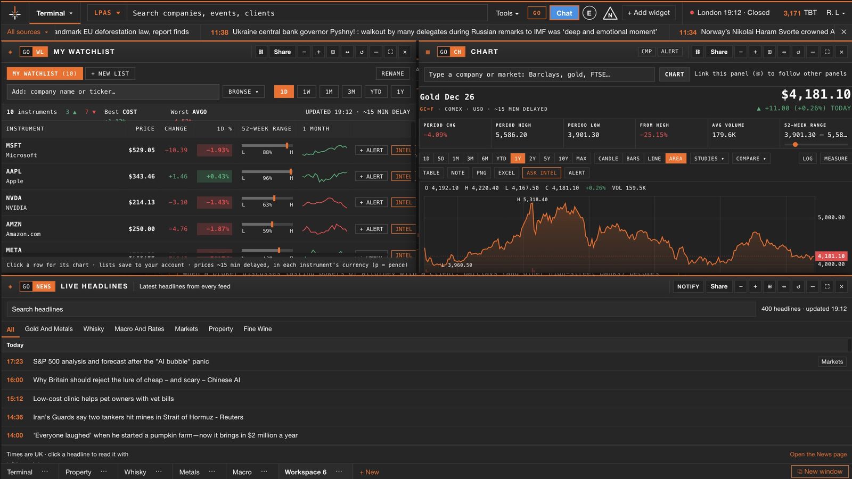
Task: Click the orange diamond icon beside My Watchlist title
Action: point(10,52)
